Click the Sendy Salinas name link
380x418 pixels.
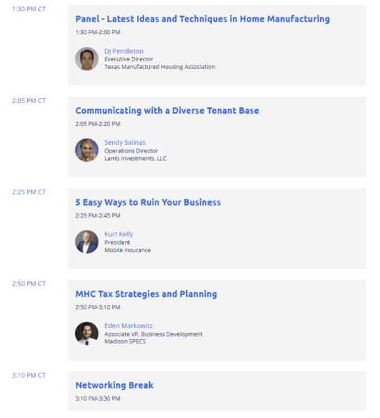point(125,142)
